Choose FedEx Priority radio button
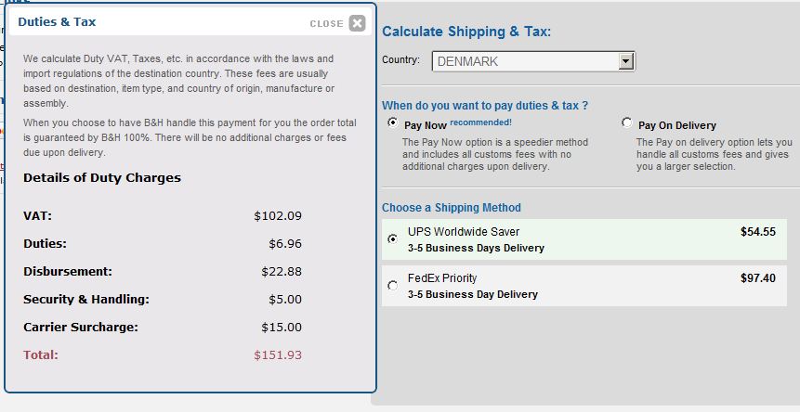800x412 pixels. (392, 286)
